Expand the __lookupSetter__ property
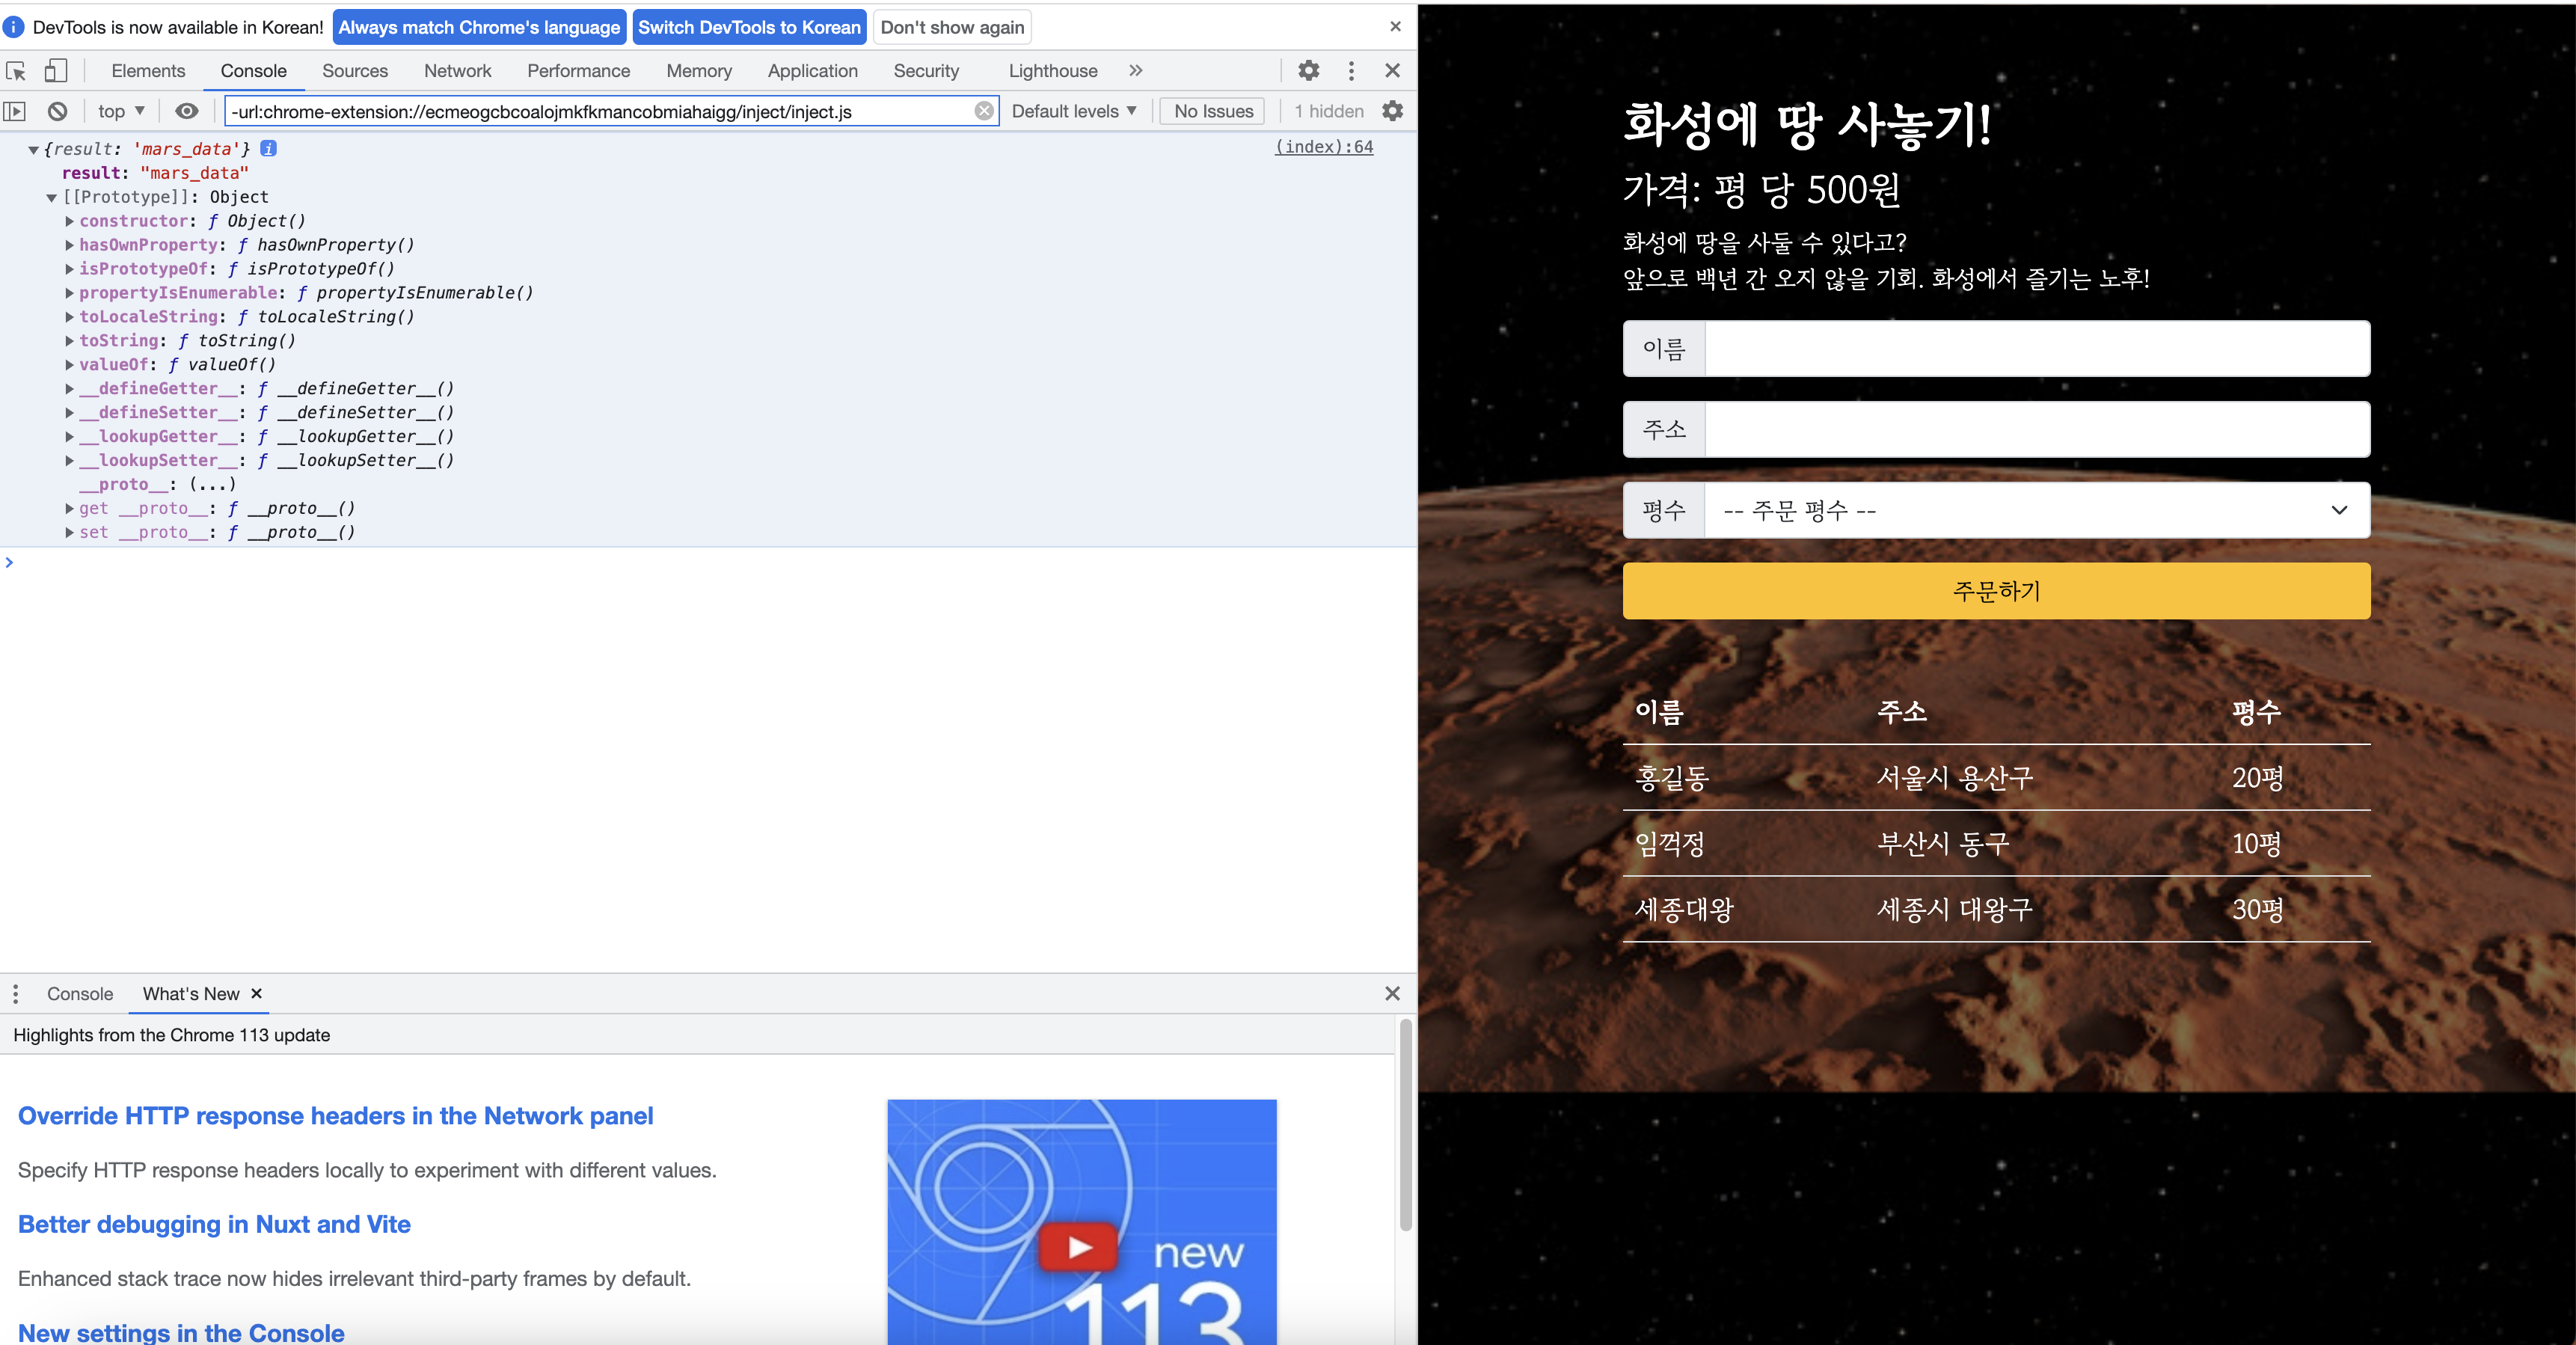 click(69, 461)
